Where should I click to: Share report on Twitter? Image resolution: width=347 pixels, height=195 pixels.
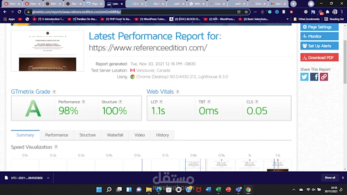click(x=304, y=77)
